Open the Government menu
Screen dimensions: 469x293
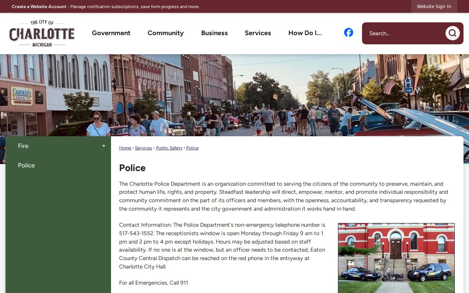pyautogui.click(x=111, y=33)
